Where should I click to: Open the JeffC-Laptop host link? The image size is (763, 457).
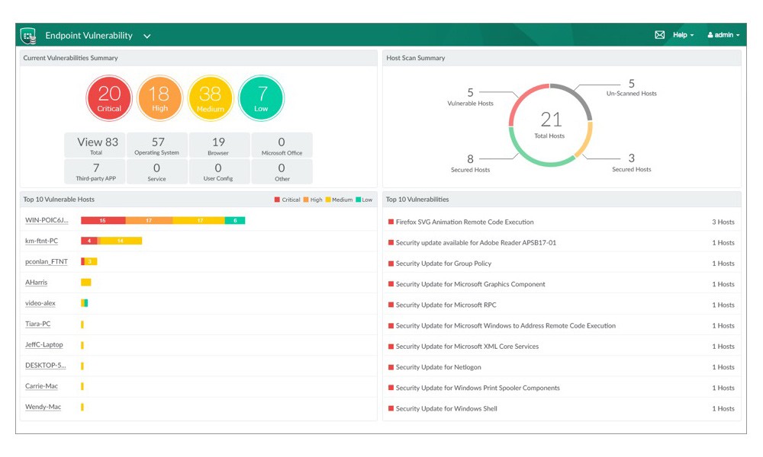coord(43,345)
